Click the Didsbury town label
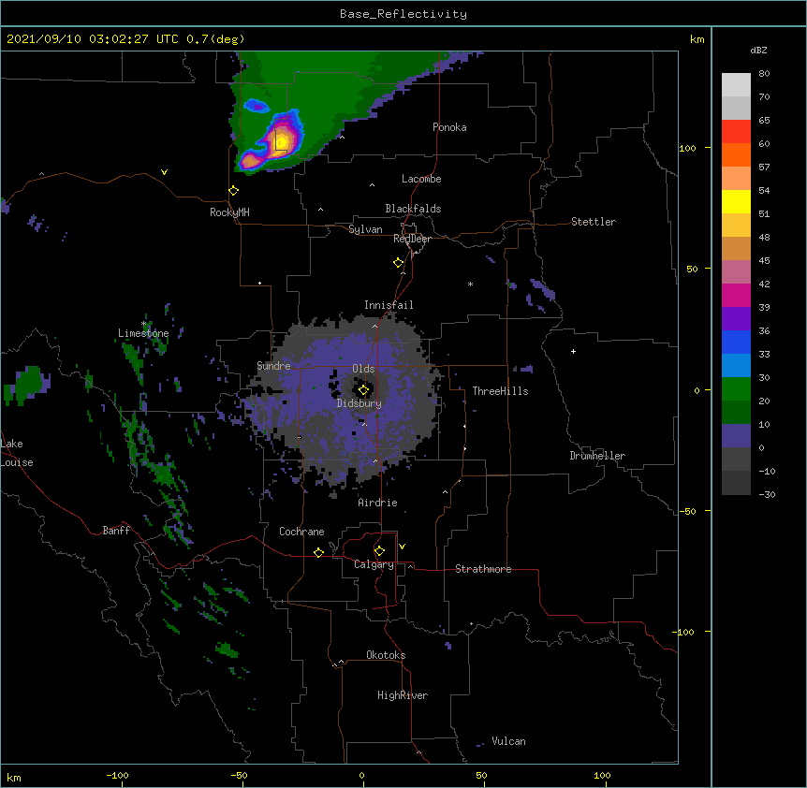The height and width of the screenshot is (788, 807). pyautogui.click(x=359, y=403)
